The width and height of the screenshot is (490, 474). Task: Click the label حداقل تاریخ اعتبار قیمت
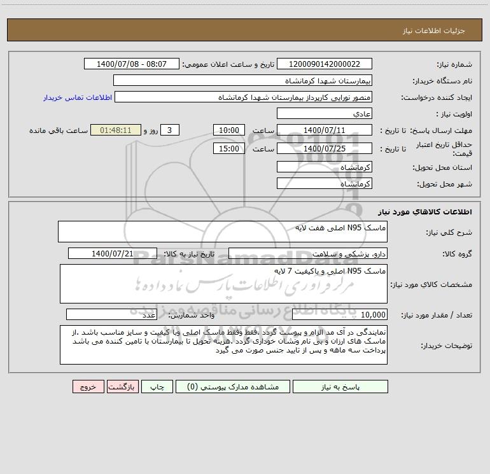[x=444, y=149]
